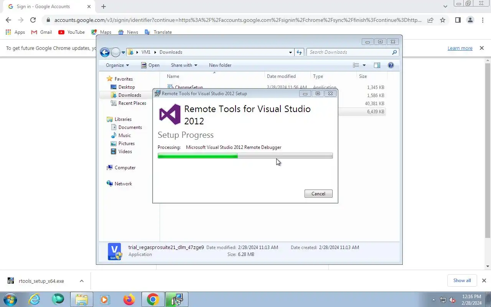Viewport: 491px width, 307px height.
Task: Click the Visual Studio logo in setup
Action: pos(170,114)
